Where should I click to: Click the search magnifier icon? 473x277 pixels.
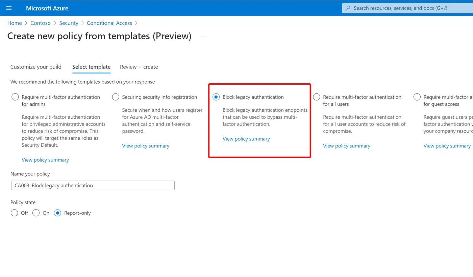click(x=348, y=8)
